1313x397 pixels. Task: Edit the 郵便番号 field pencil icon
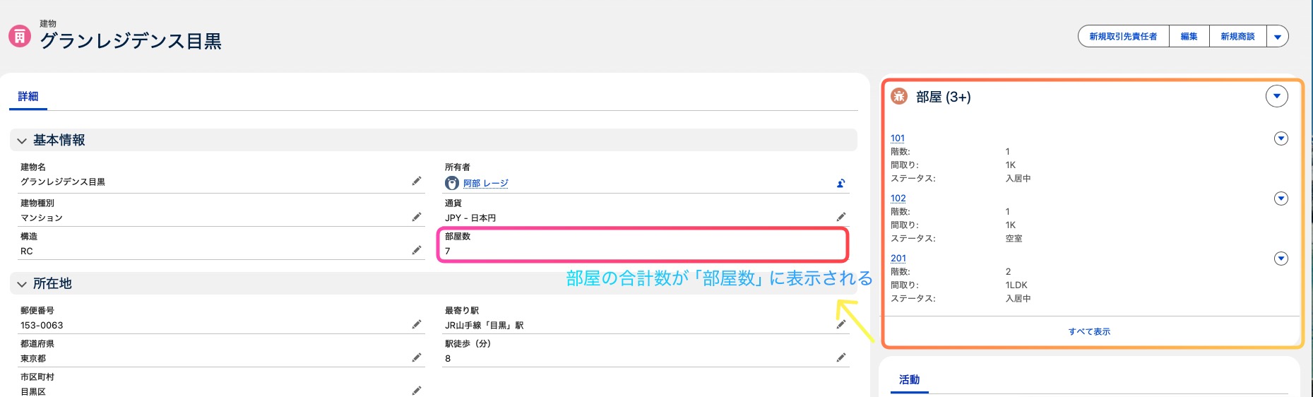coord(417,324)
